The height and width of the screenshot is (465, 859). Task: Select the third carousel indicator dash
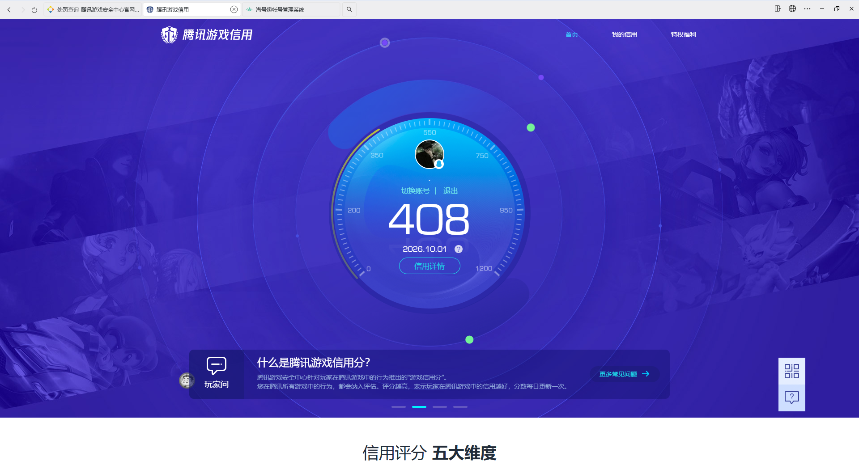440,407
